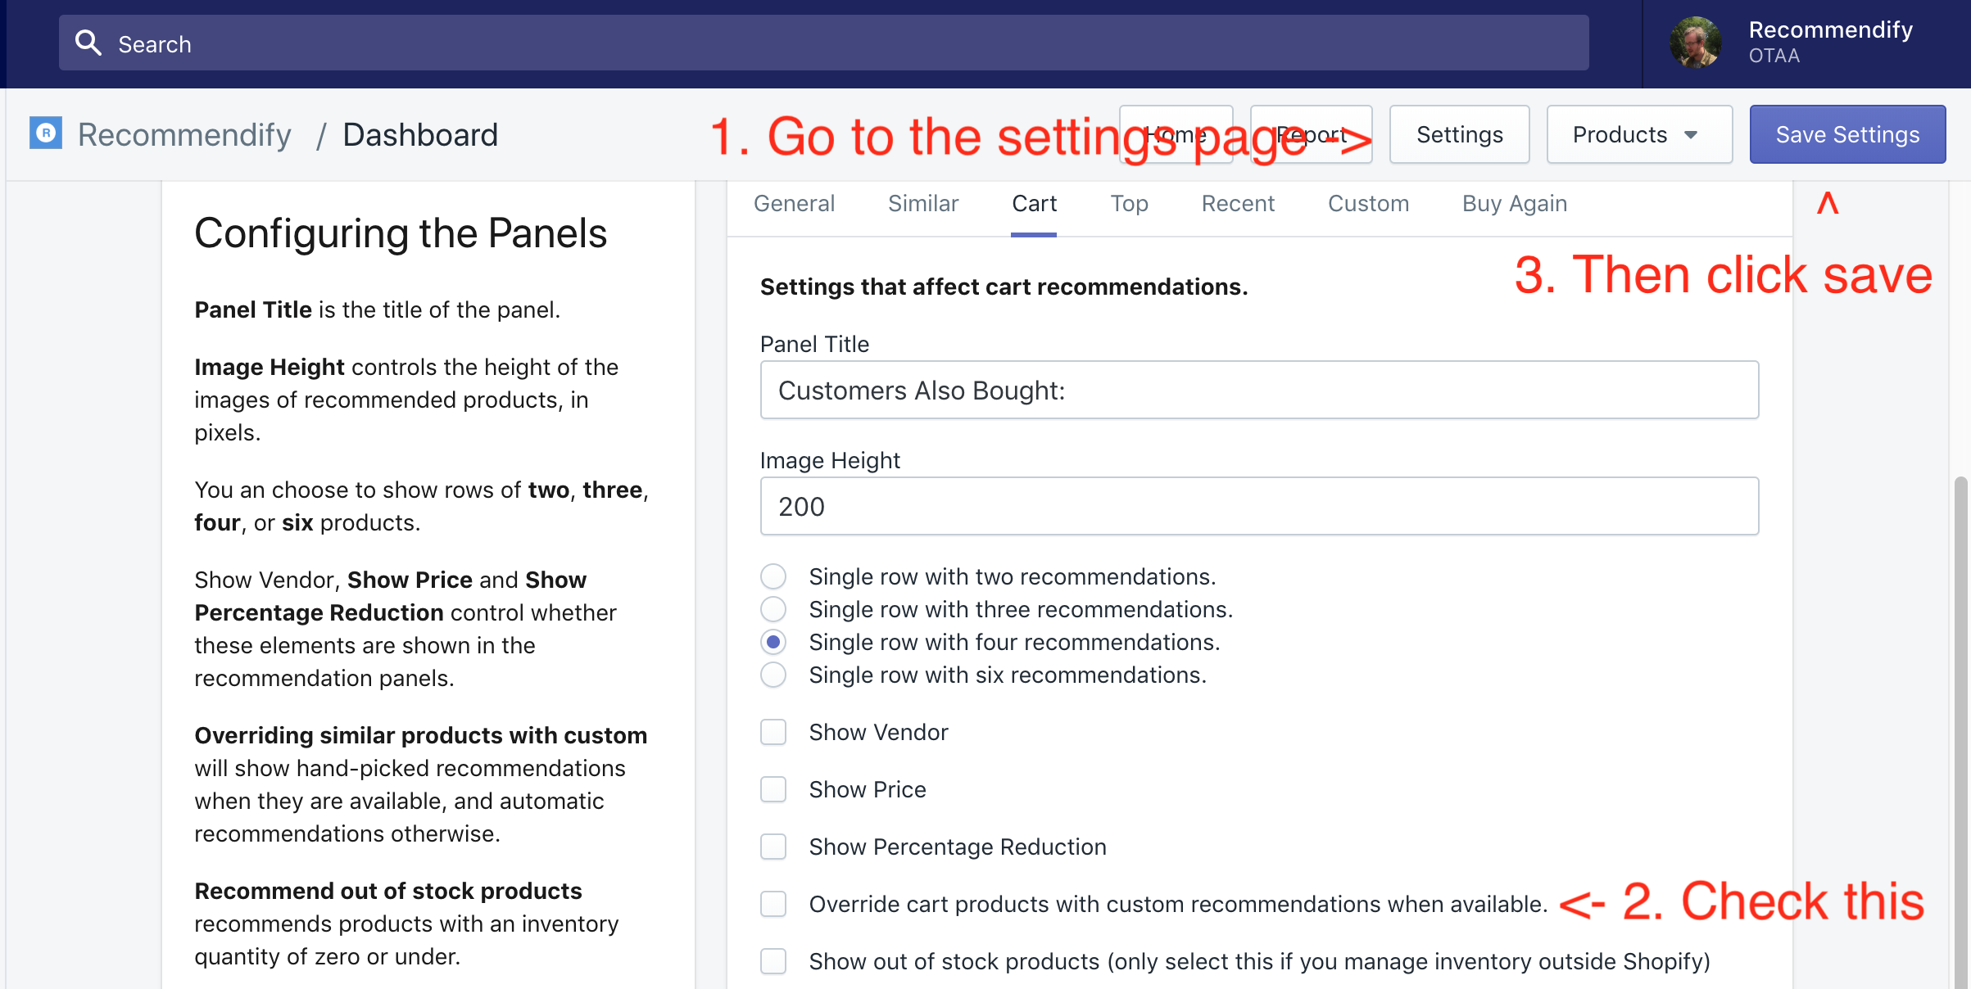Screen dimensions: 1971x989
Task: Open the Custom tab
Action: click(1368, 204)
